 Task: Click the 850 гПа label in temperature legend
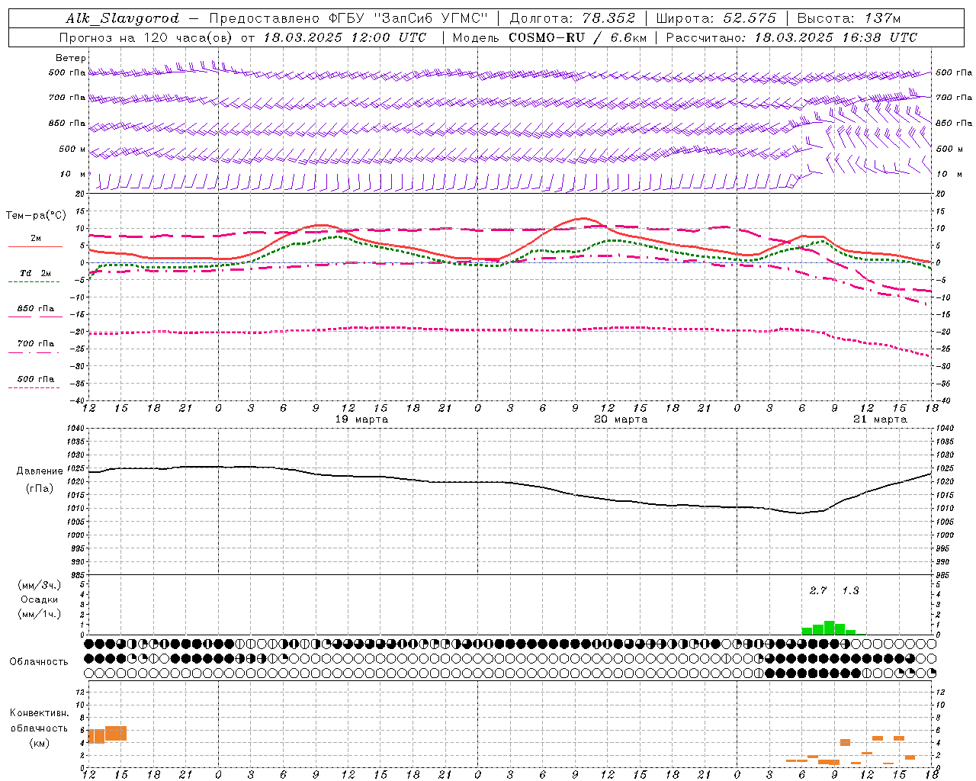[36, 309]
